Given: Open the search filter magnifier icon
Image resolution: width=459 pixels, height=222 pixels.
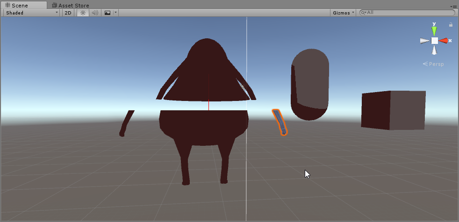Looking at the screenshot, I should pyautogui.click(x=363, y=13).
